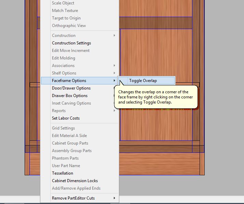Click the Scale Object entry

coord(63,3)
